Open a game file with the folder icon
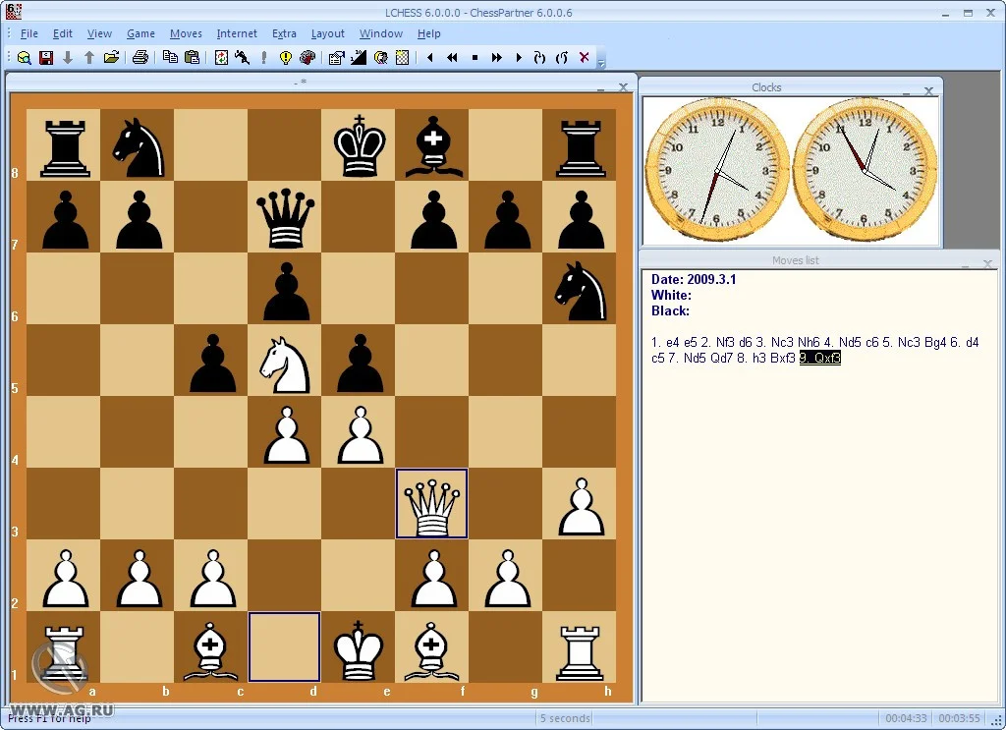The image size is (1006, 730). coord(111,58)
